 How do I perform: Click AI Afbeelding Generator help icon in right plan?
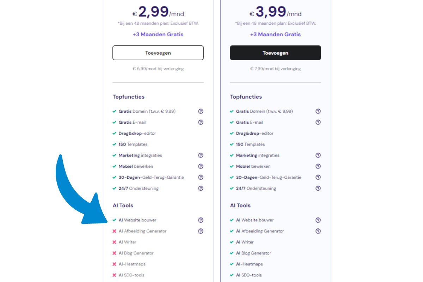318,231
